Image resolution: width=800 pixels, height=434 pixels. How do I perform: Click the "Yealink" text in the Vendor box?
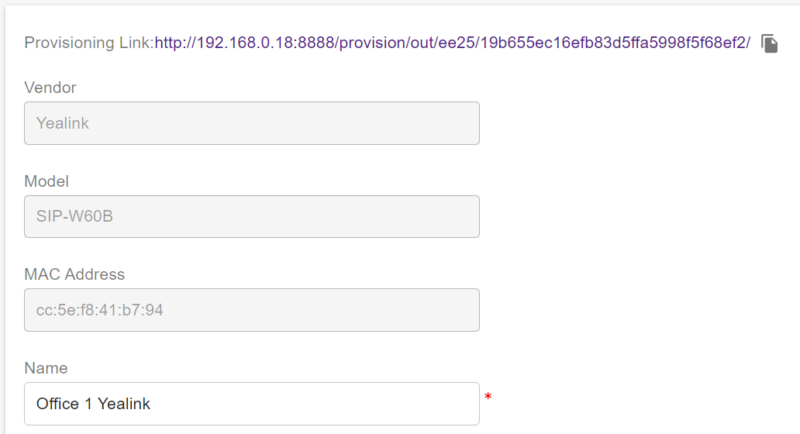click(63, 123)
